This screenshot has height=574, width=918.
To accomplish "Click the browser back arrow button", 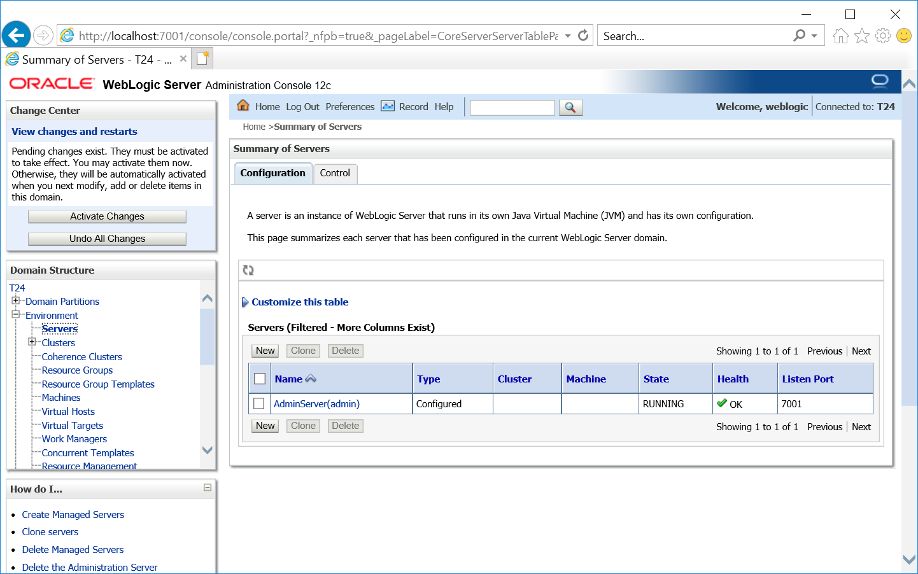I will 17,35.
